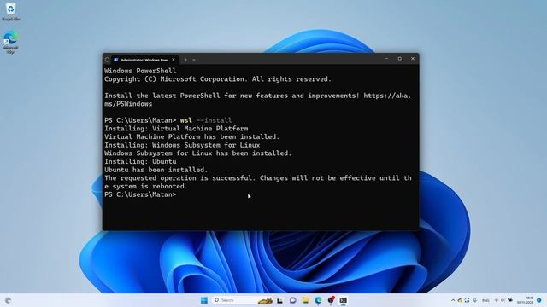547x307 pixels.
Task: Close the Administrator PowerShell tab
Action: point(174,60)
